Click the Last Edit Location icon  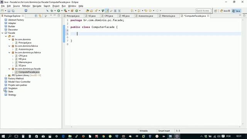coord(146,11)
